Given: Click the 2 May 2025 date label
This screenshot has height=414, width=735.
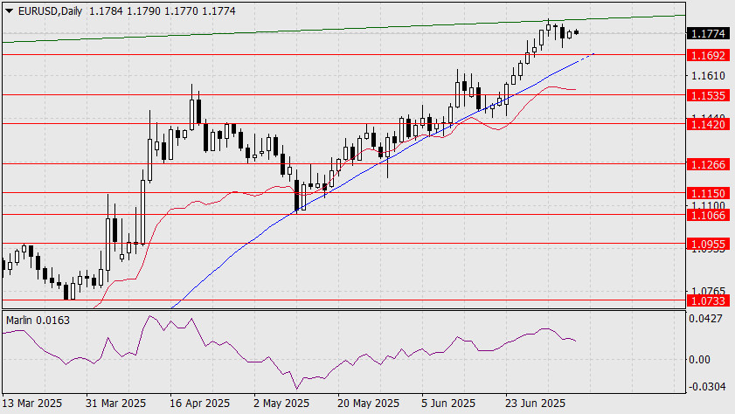Looking at the screenshot, I should pos(281,404).
